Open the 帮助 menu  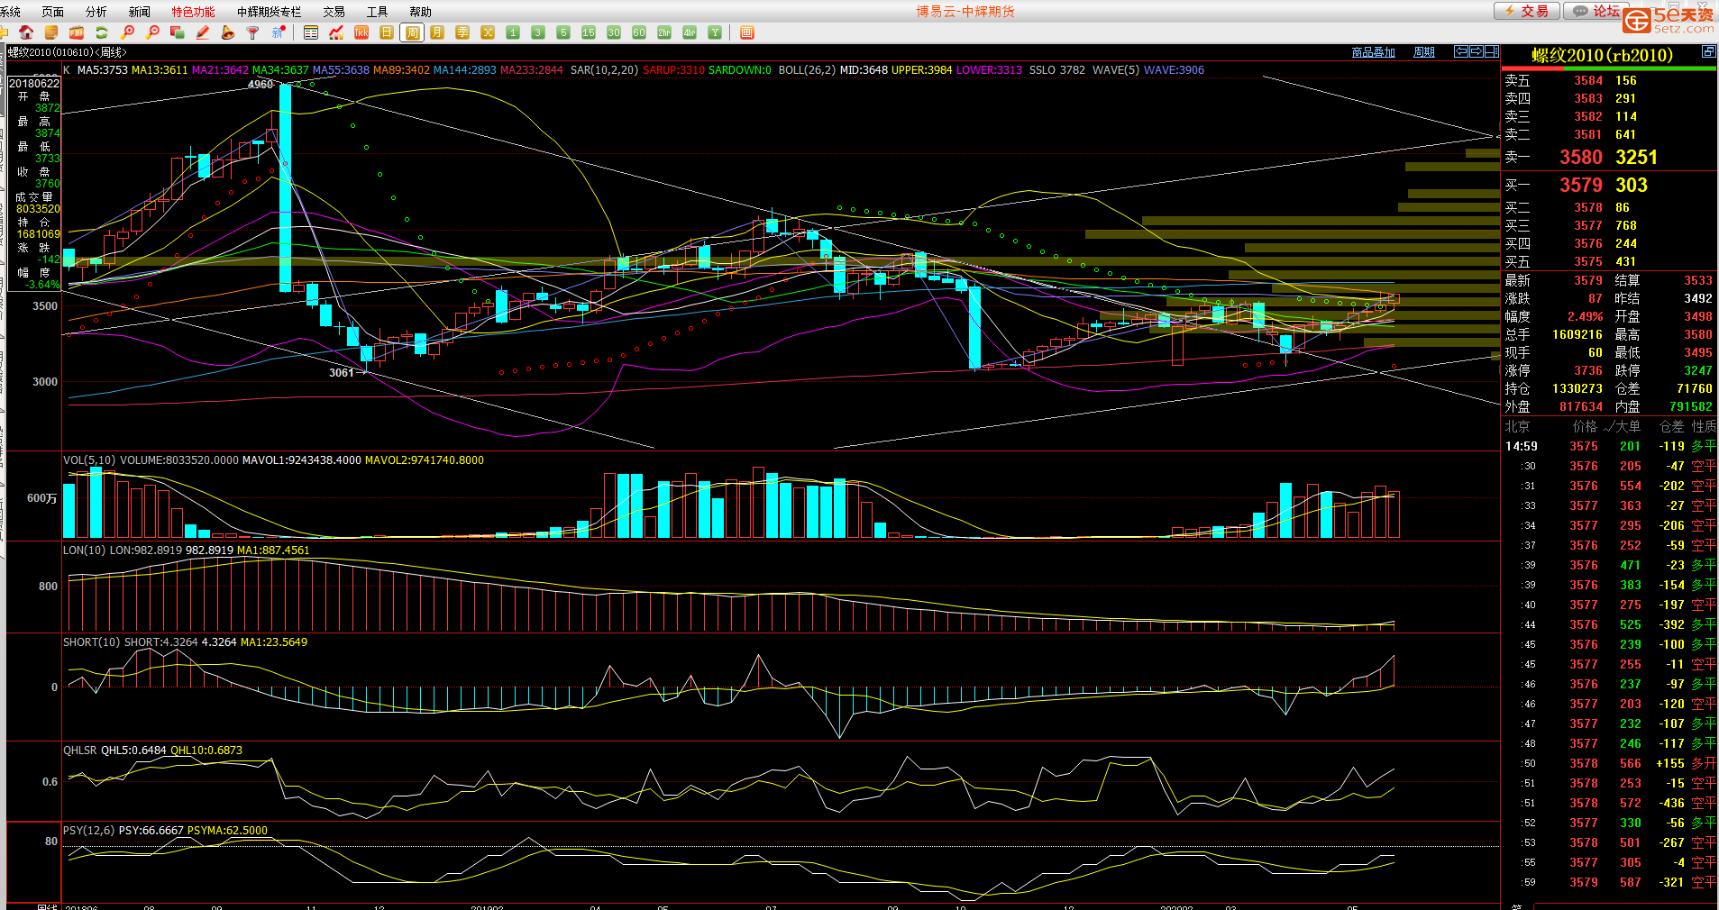(x=420, y=12)
